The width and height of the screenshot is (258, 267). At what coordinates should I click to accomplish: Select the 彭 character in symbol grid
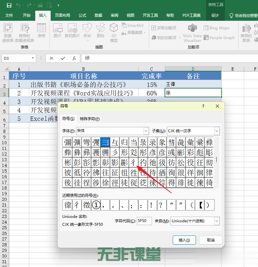[x=77, y=163]
